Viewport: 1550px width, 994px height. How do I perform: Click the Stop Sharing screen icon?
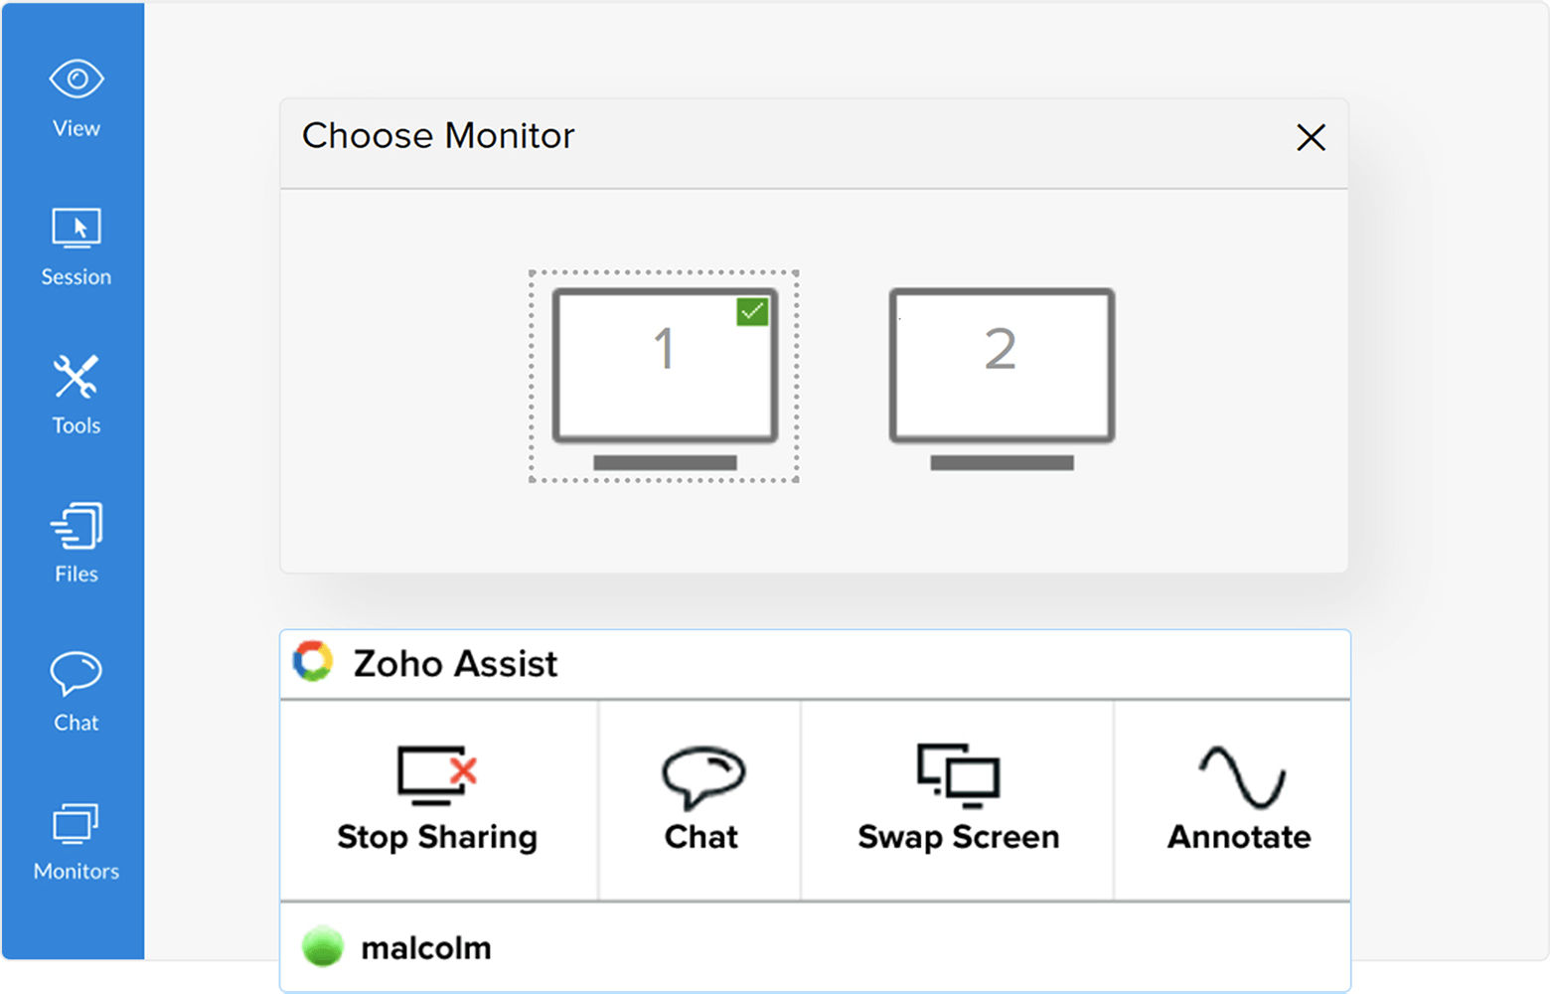click(437, 773)
